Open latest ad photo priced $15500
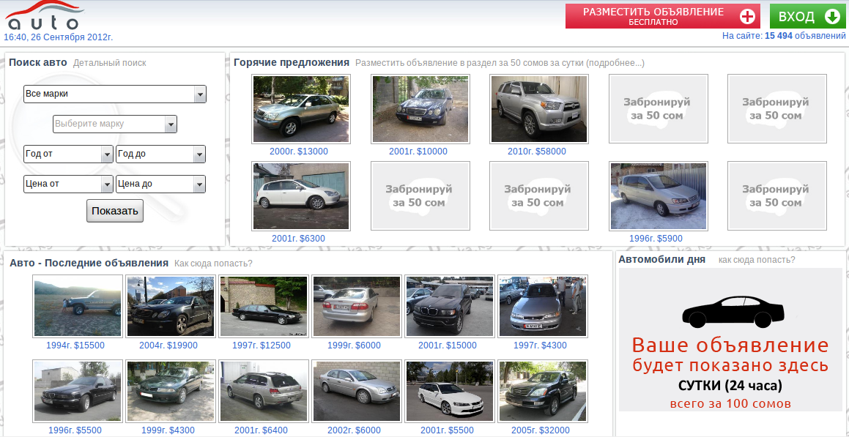 (x=78, y=306)
